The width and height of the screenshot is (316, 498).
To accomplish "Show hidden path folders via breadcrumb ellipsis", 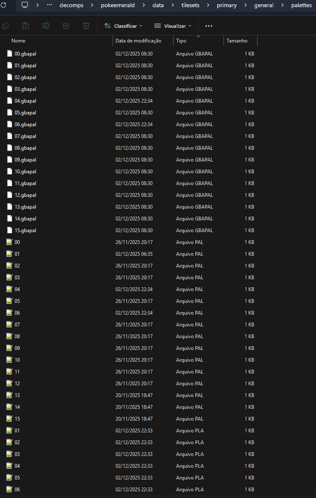I will pos(50,5).
